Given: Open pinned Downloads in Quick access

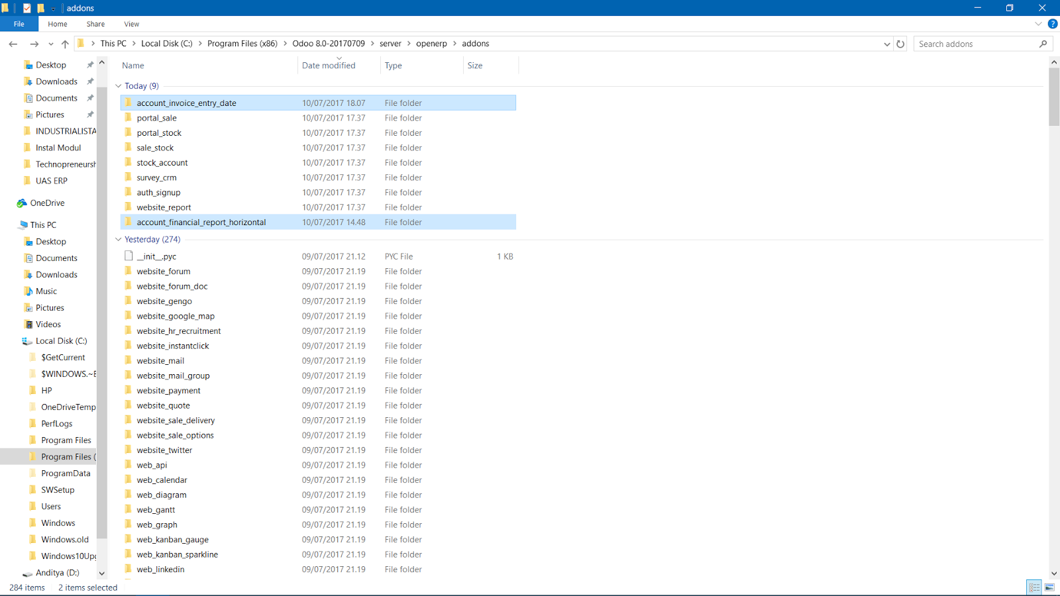Looking at the screenshot, I should click(56, 81).
